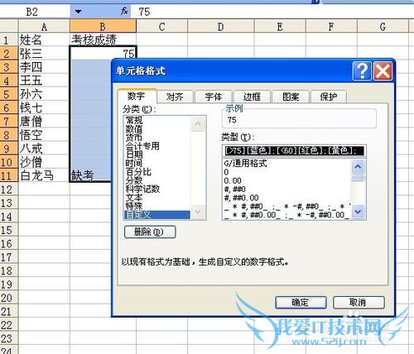
Task: Click the formula bar showing 75
Action: click(x=272, y=12)
